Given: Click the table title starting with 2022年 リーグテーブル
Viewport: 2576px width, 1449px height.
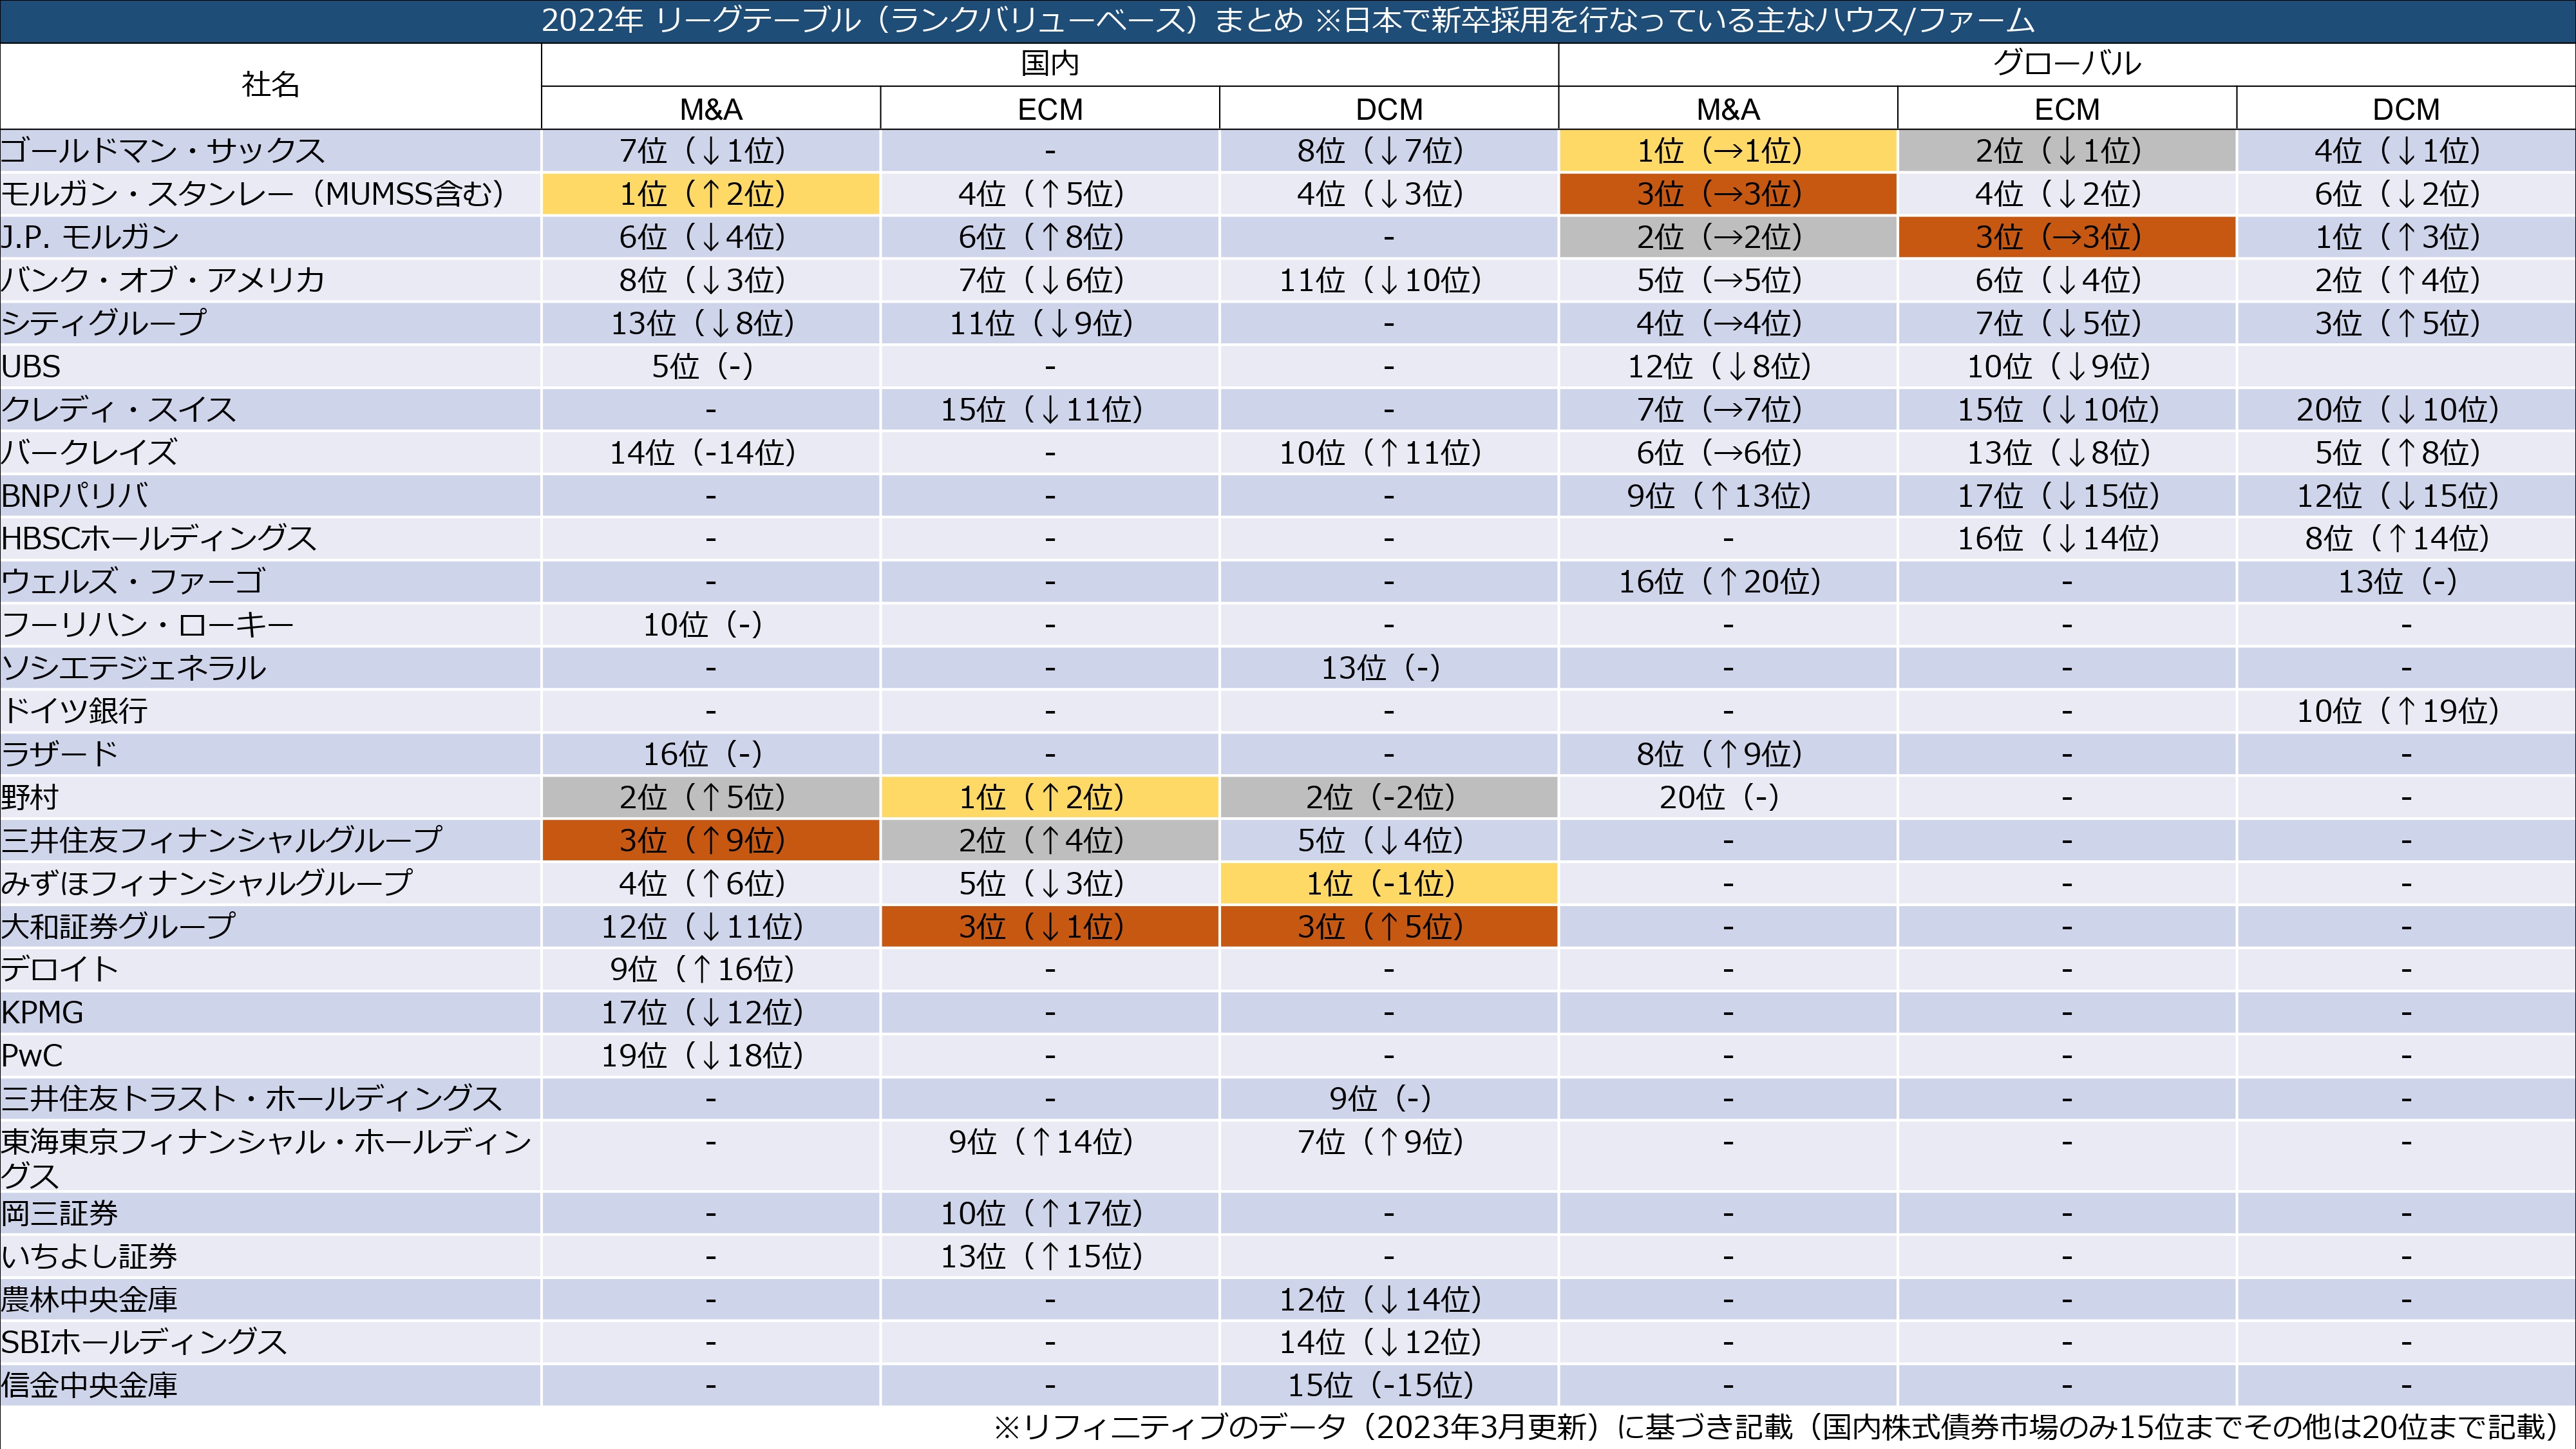Looking at the screenshot, I should pyautogui.click(x=1288, y=21).
